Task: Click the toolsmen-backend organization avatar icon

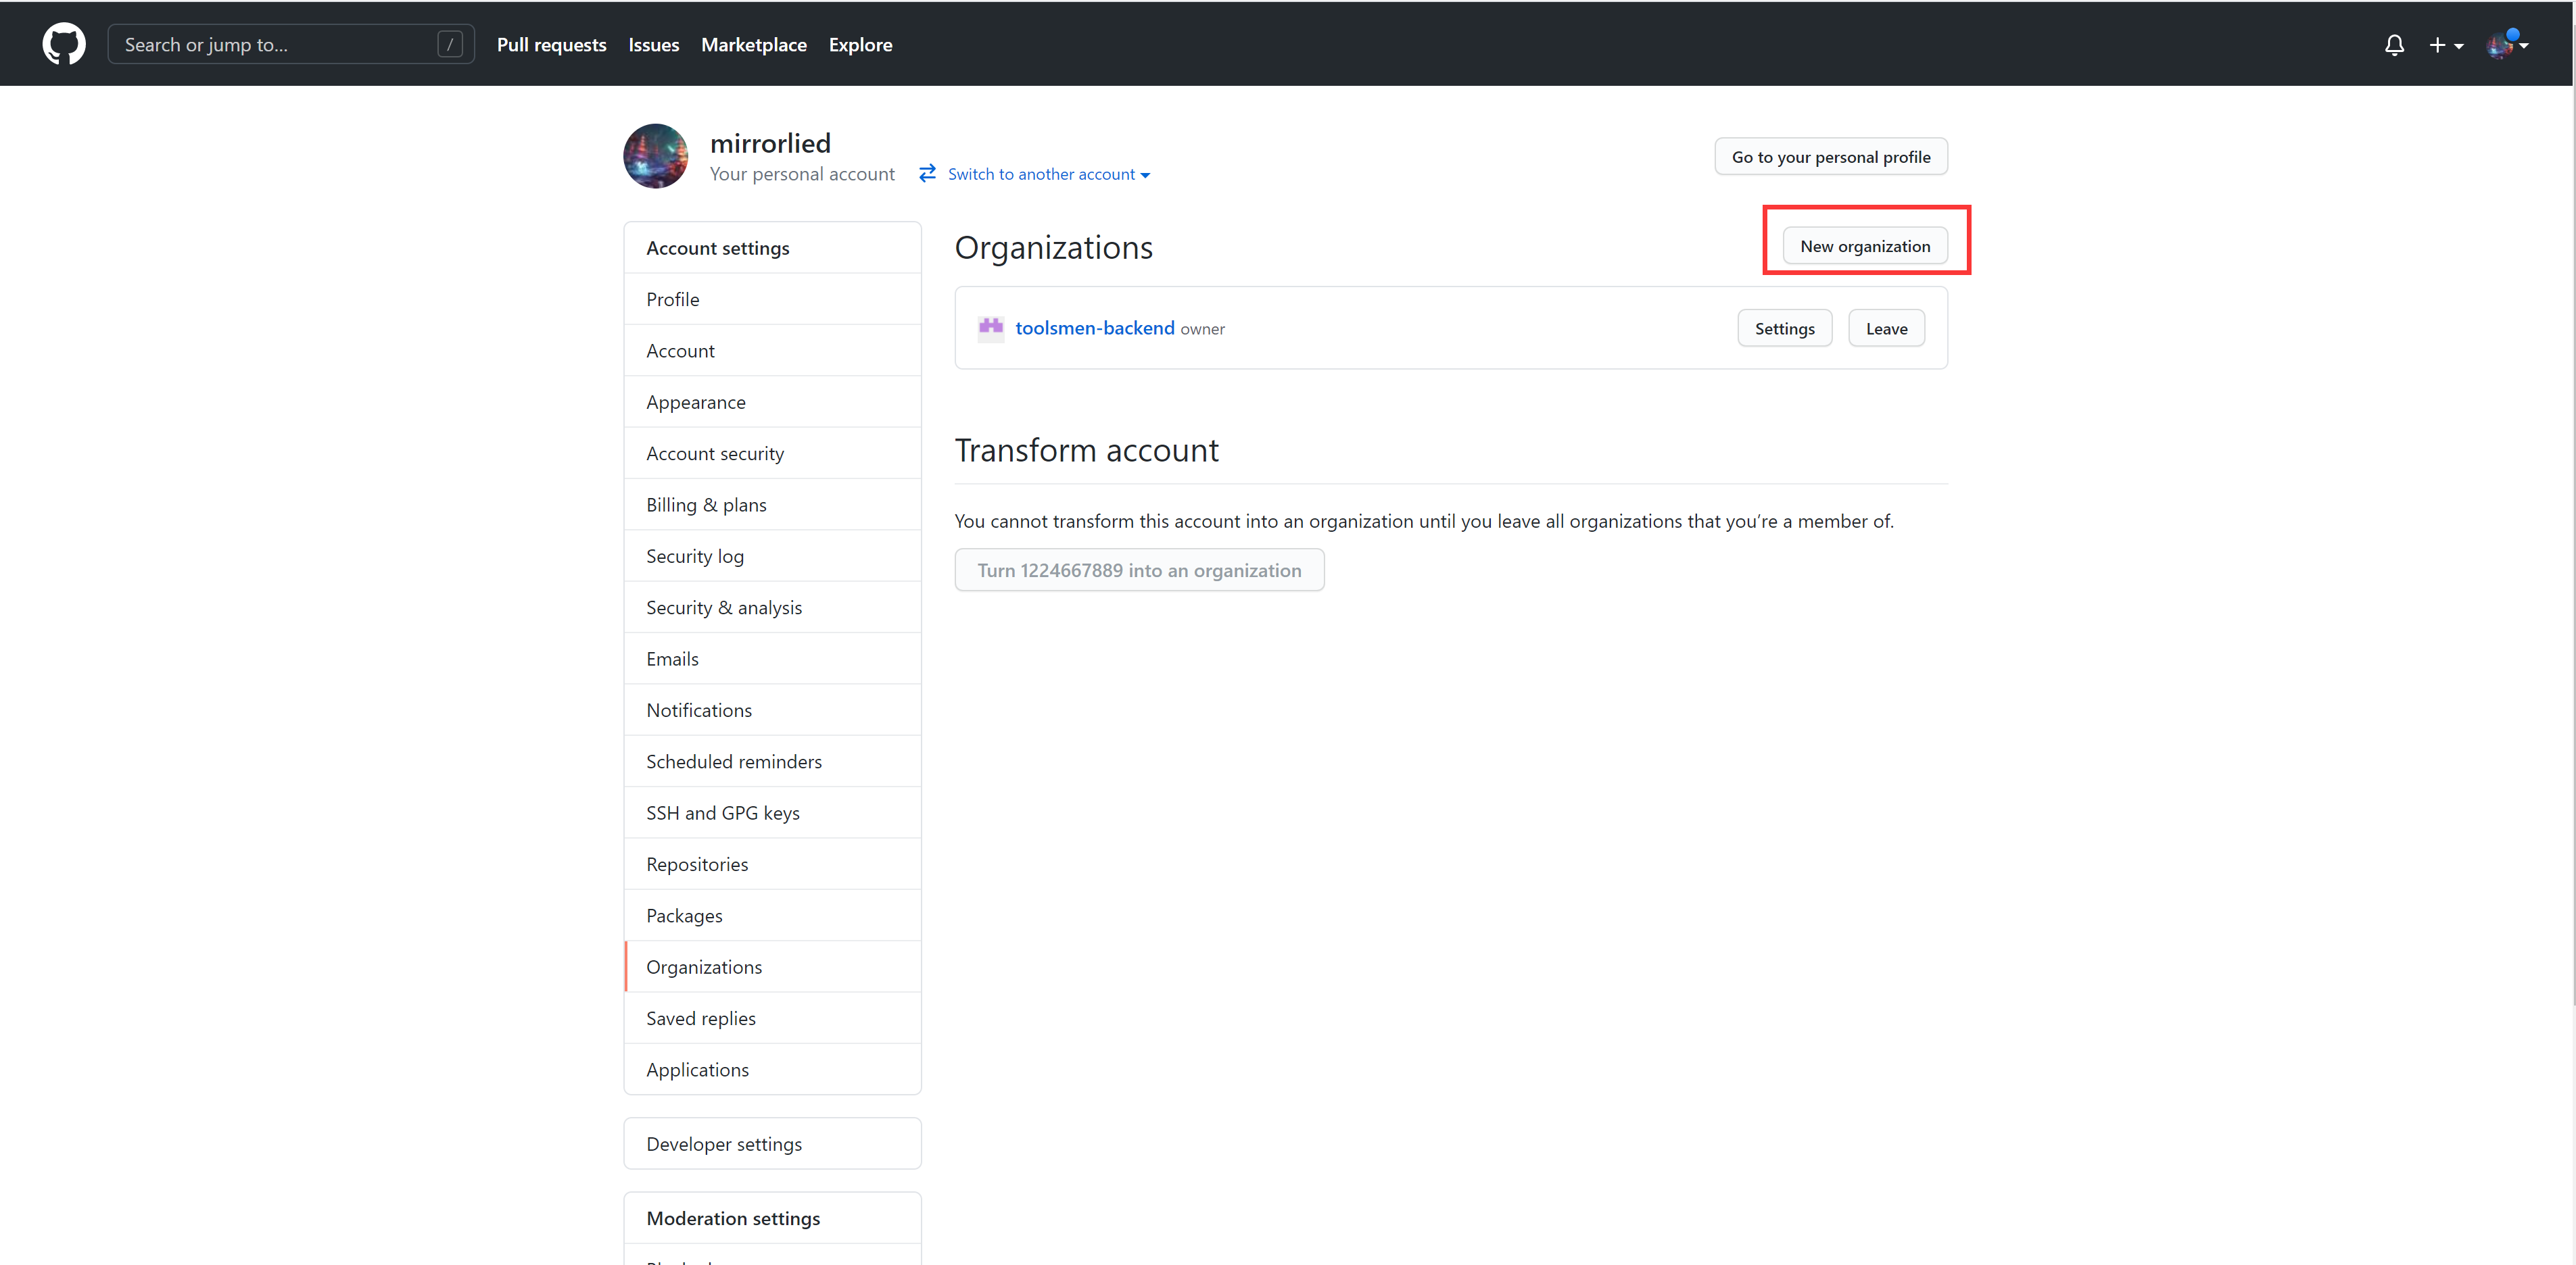Action: tap(990, 328)
